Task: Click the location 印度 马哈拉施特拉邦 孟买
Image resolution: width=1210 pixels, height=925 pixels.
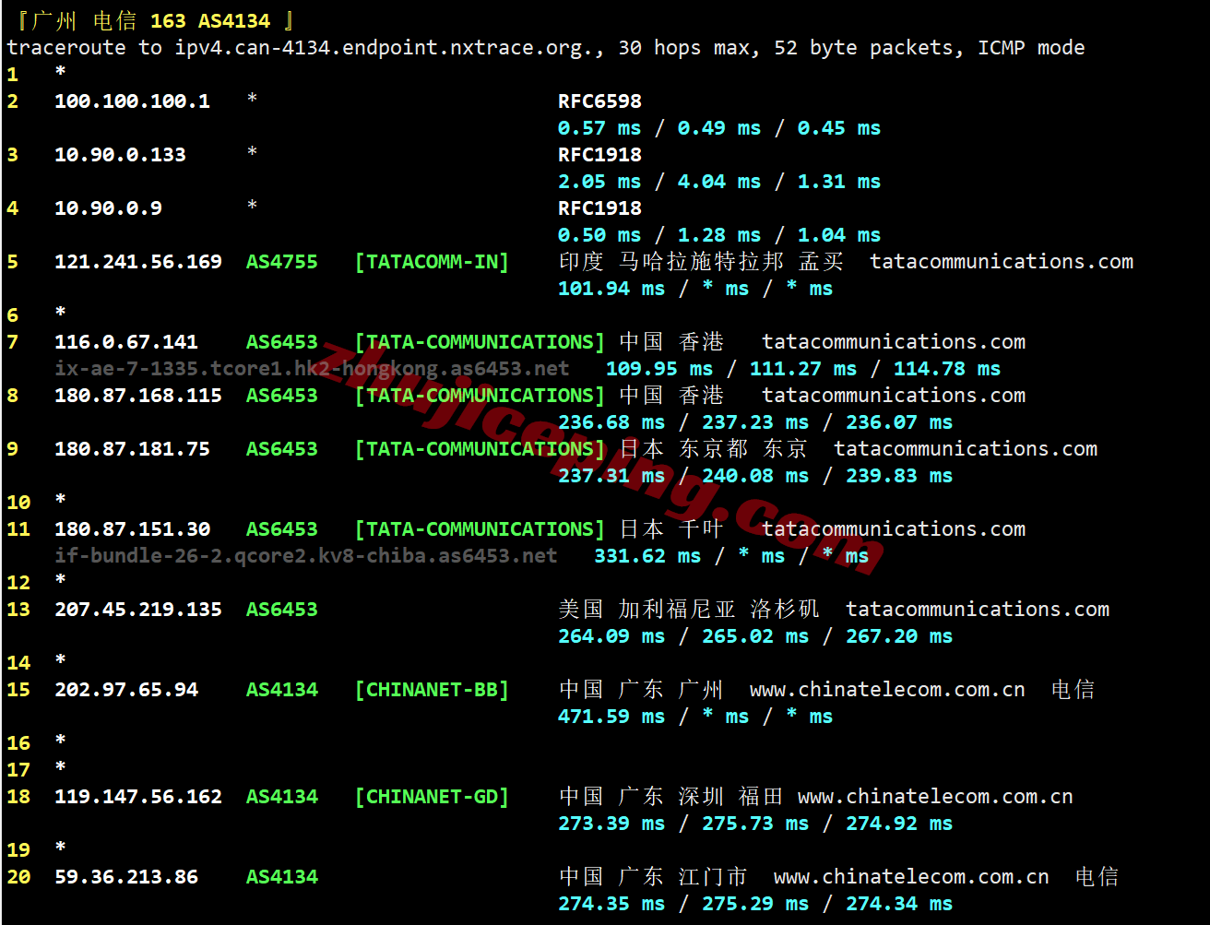Action: (x=701, y=262)
